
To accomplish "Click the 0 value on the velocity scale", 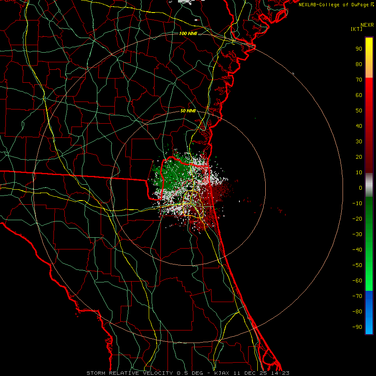I will pos(361,188).
